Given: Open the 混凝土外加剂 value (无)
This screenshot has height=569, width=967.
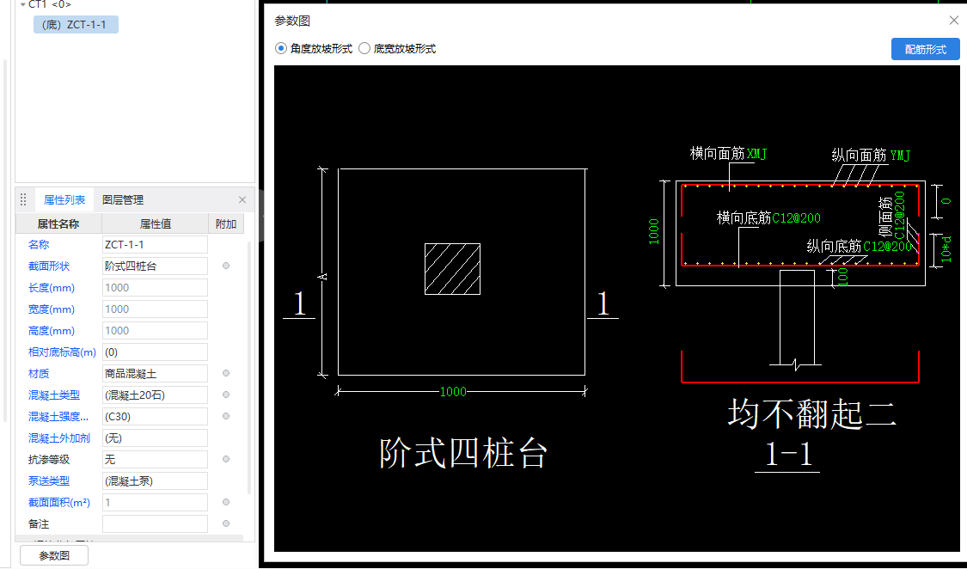Looking at the screenshot, I should pos(155,438).
